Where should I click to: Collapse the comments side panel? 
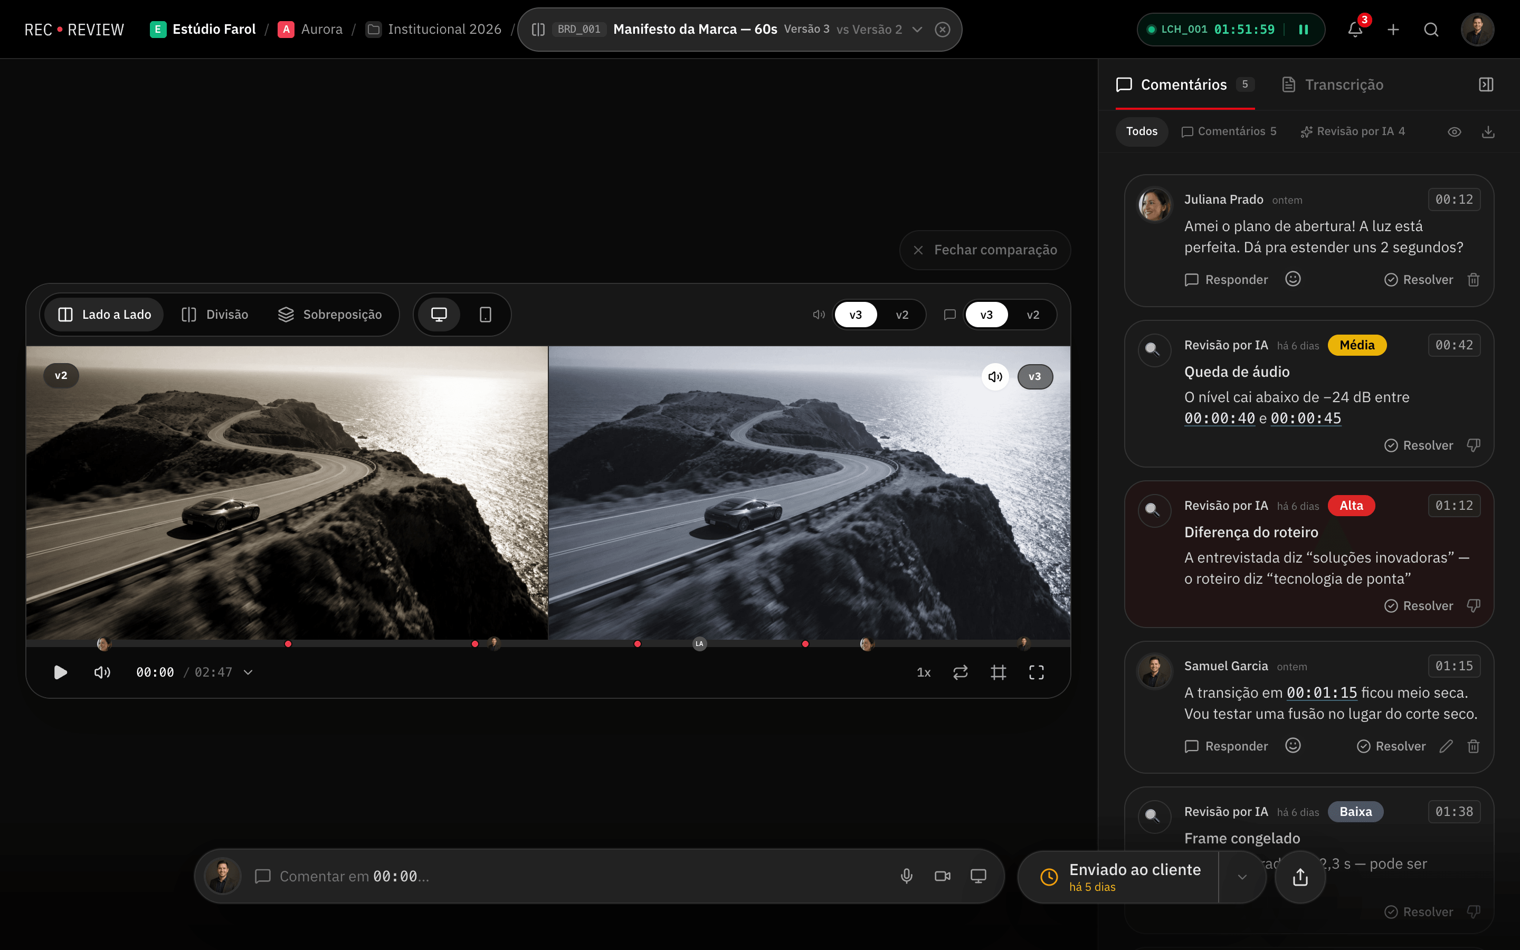coord(1486,85)
